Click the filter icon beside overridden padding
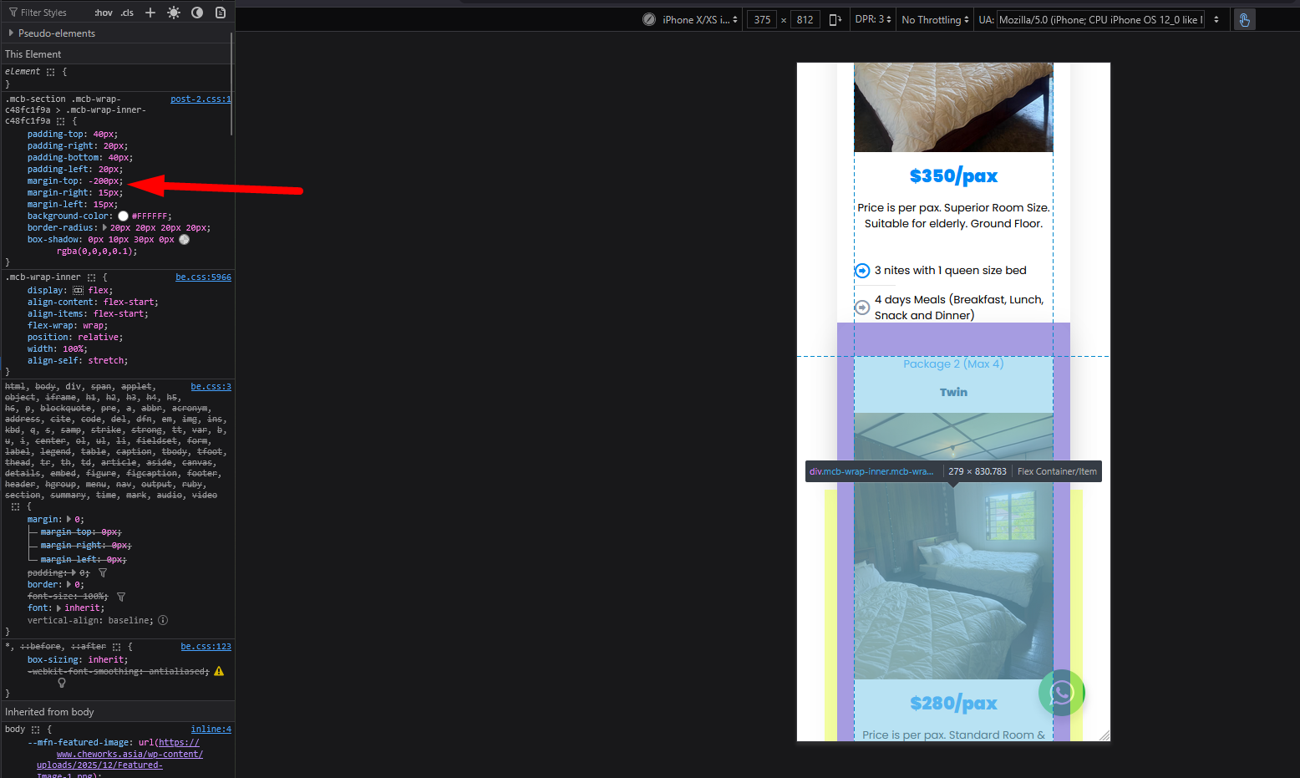The image size is (1300, 778). pos(103,573)
